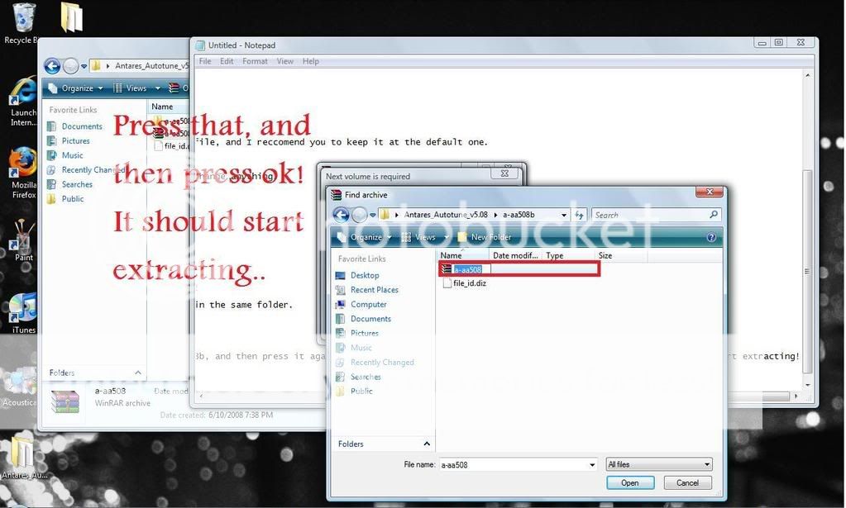Open the Format menu in Notepad
The width and height of the screenshot is (846, 508).
255,61
